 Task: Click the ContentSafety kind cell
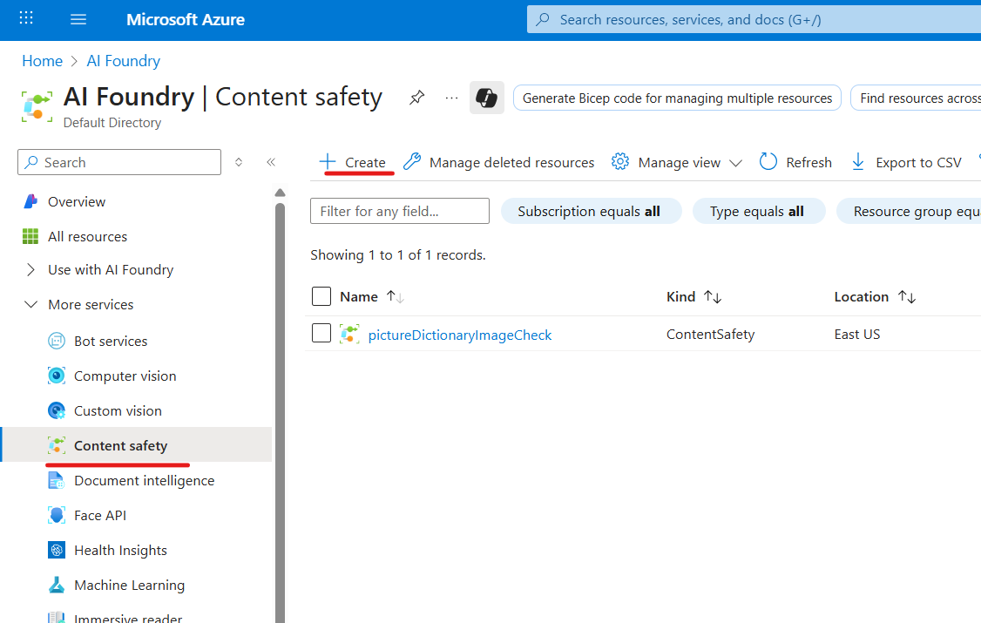pyautogui.click(x=710, y=334)
